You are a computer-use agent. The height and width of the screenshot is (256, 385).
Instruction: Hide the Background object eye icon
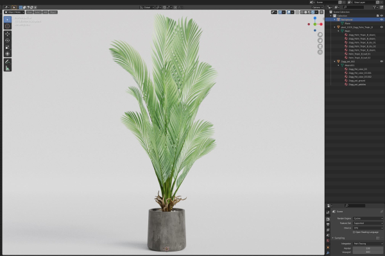pyautogui.click(x=382, y=19)
